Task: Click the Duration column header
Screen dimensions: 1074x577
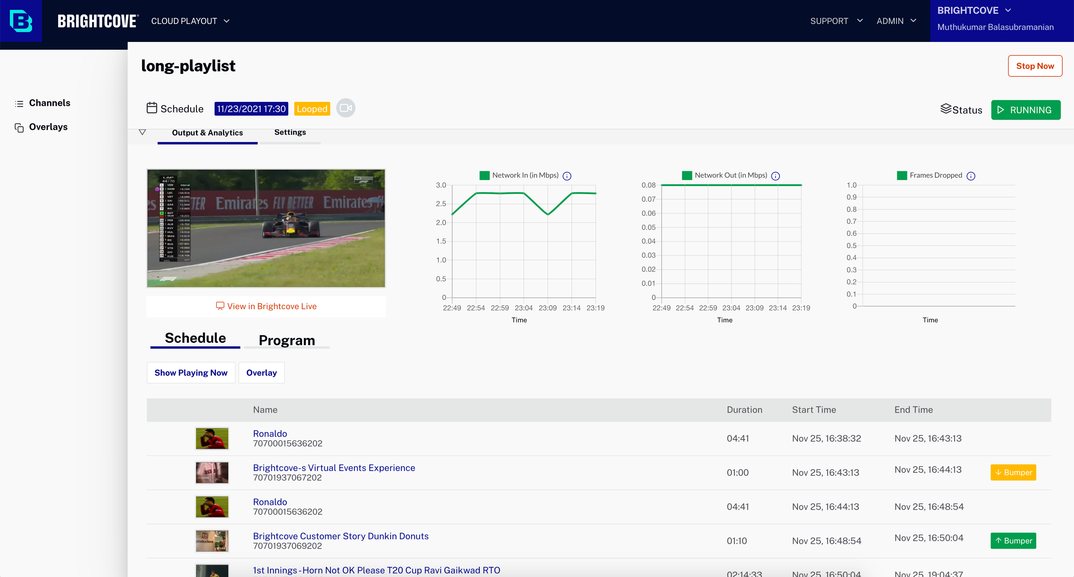Action: 744,410
